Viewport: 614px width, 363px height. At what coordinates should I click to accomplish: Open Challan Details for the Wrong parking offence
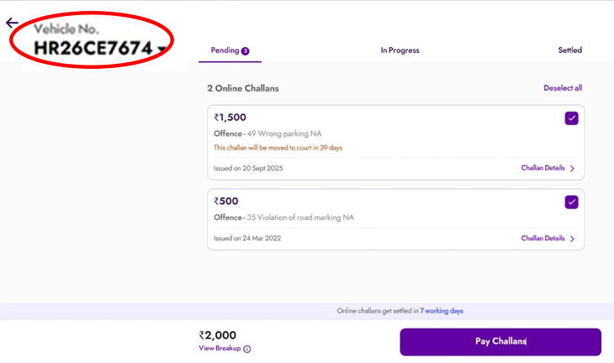click(x=543, y=168)
